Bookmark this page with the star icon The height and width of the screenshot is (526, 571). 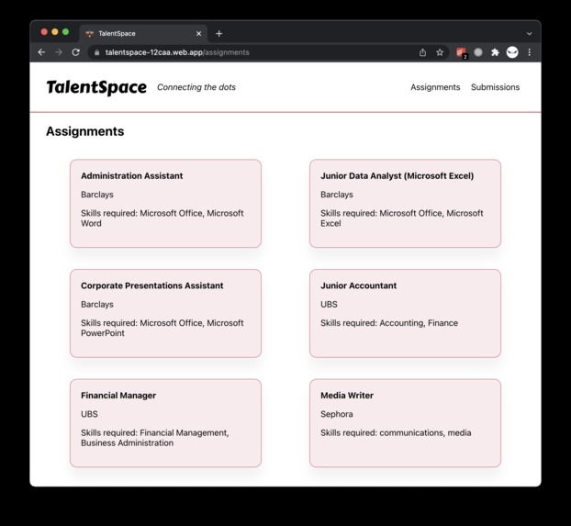point(440,52)
